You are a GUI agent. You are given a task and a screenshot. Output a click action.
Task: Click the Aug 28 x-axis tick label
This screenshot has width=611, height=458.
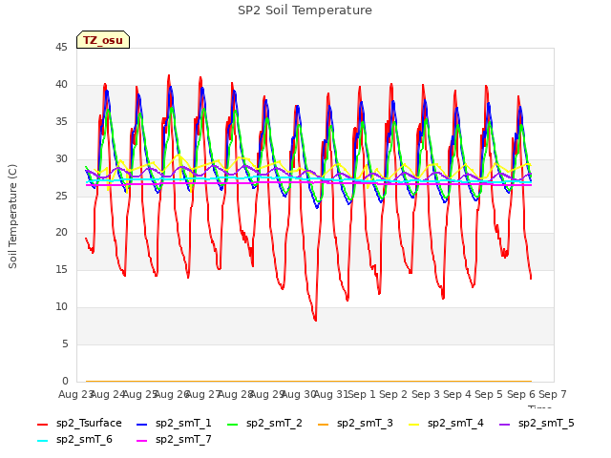click(x=235, y=394)
